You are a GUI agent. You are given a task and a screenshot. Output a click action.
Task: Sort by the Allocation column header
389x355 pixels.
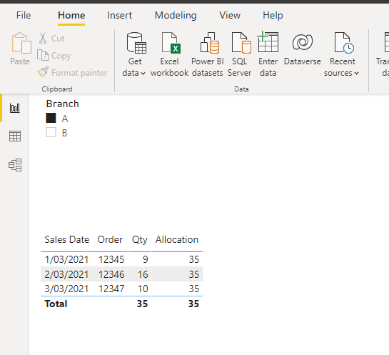coord(177,239)
